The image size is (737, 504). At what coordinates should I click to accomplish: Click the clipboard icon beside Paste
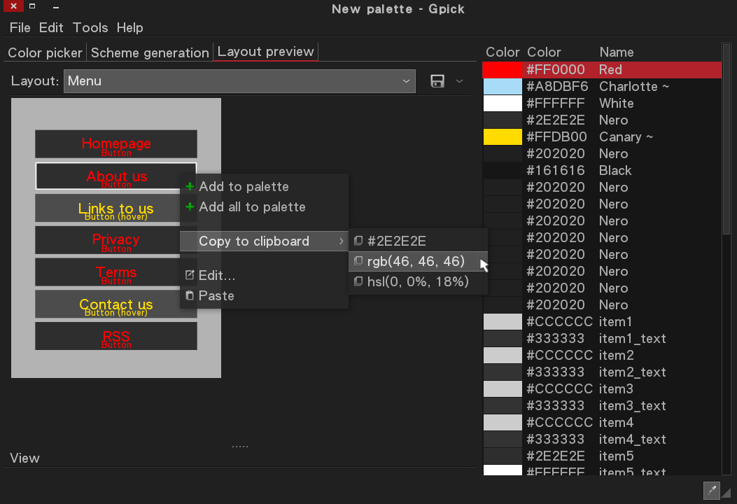coord(190,295)
